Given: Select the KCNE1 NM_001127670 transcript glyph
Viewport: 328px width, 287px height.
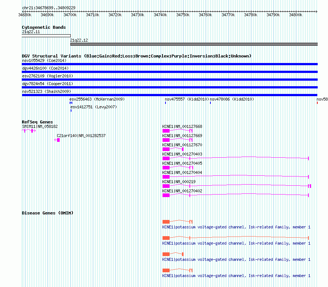Looking at the screenshot, I should (173, 149).
